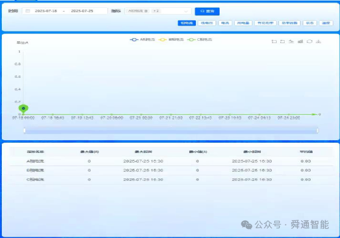Remove the A相电流 tag in indicator selector
The width and height of the screenshot is (340, 238).
click(x=146, y=11)
